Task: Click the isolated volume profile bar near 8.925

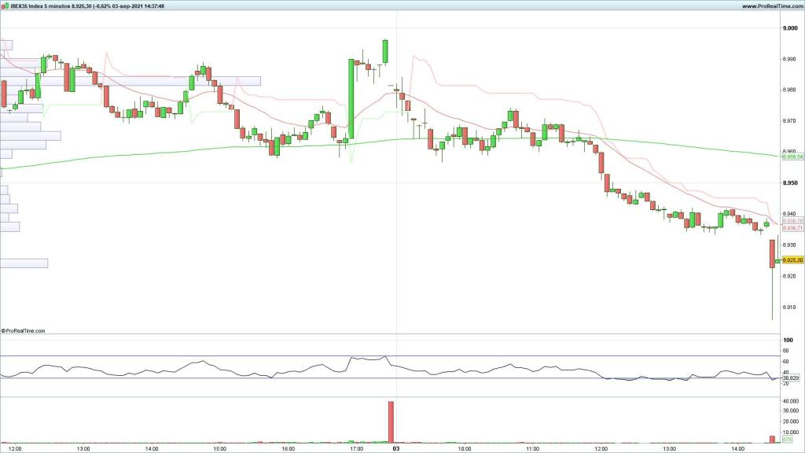Action: click(24, 263)
